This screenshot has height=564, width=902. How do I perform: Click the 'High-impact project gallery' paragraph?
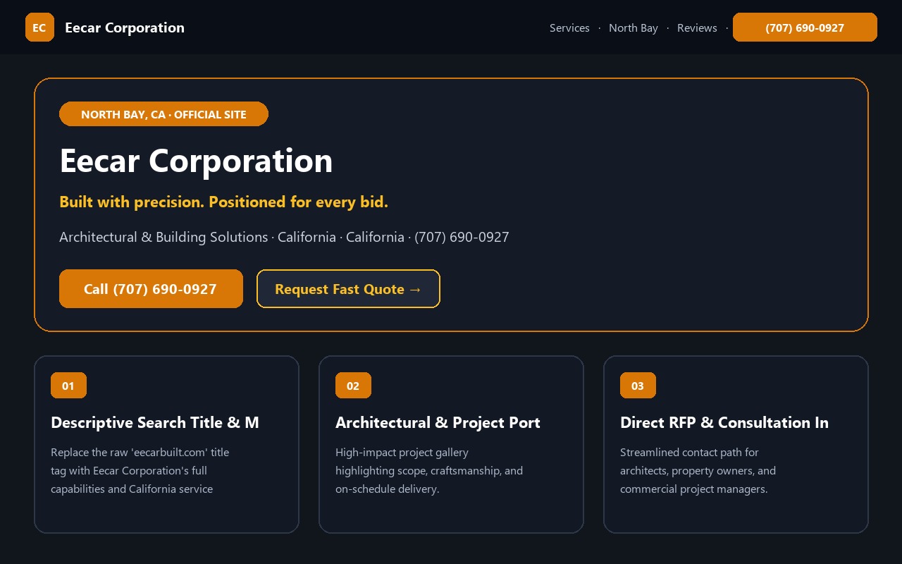click(x=429, y=470)
